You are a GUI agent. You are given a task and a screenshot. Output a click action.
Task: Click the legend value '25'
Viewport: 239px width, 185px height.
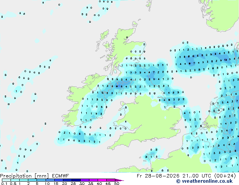73,183
